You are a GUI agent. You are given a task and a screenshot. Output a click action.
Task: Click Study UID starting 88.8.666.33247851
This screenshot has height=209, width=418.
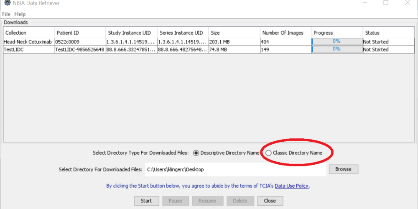click(131, 50)
